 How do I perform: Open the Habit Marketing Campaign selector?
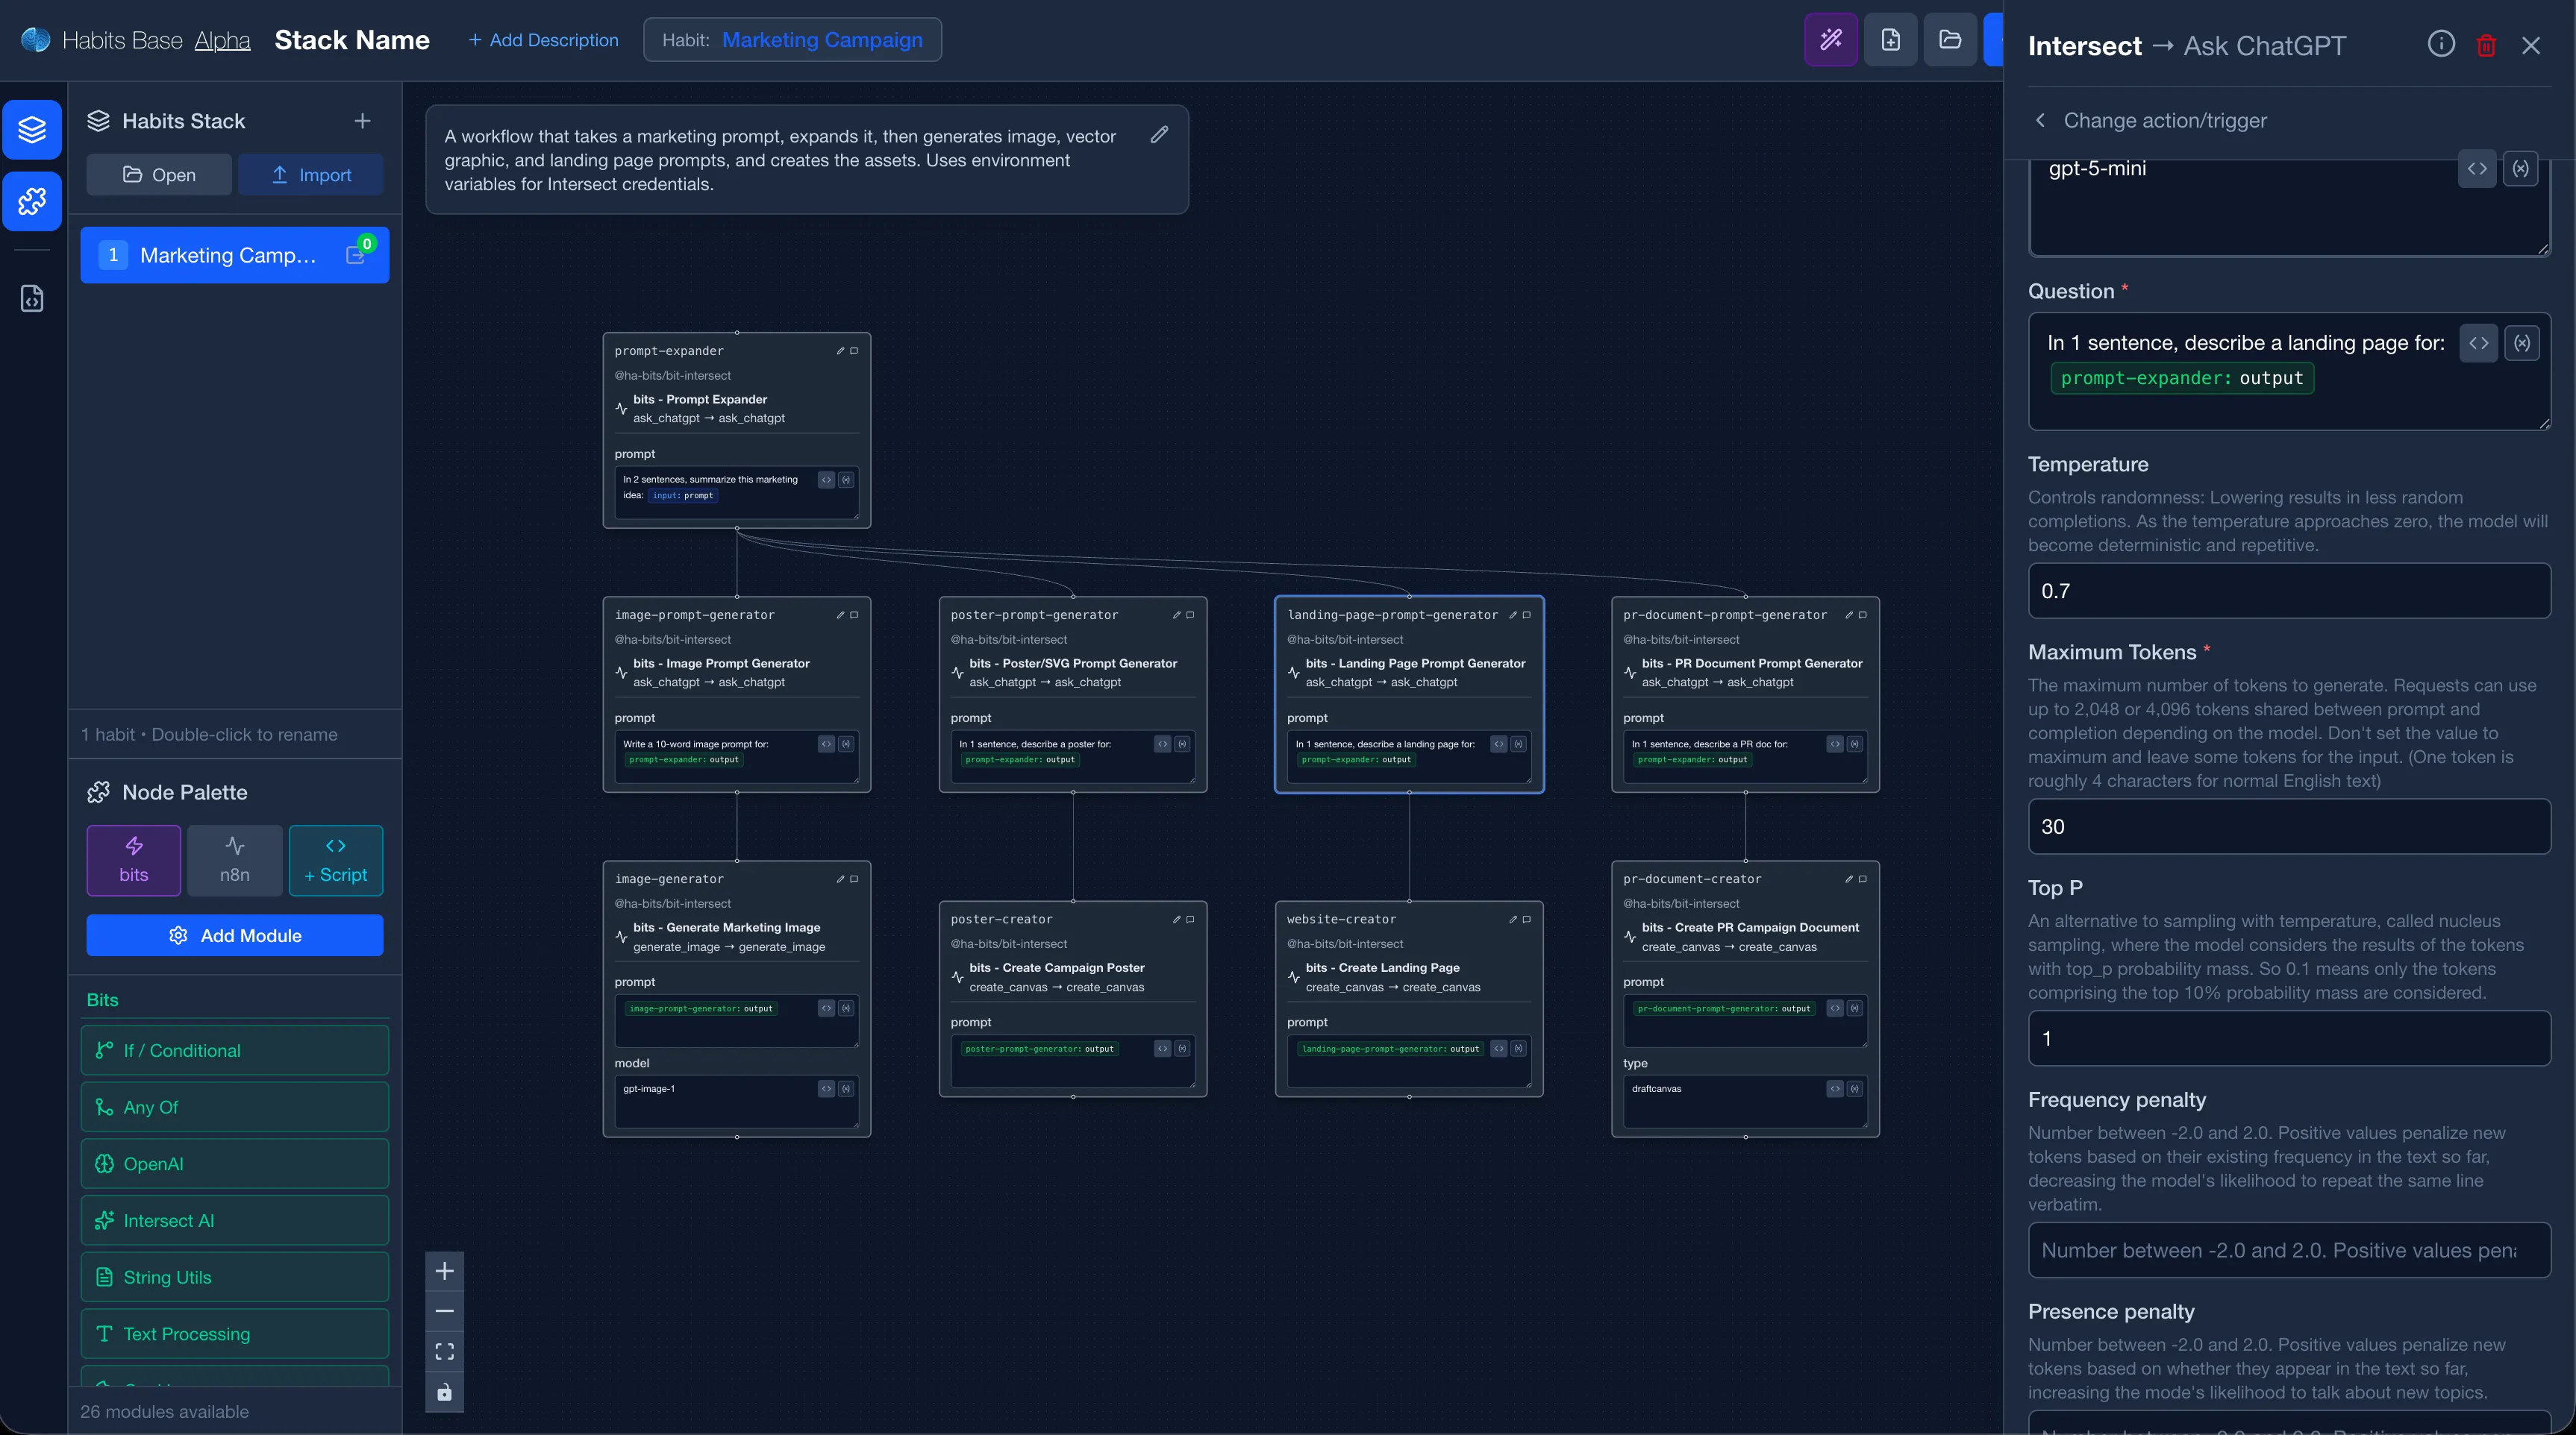[792, 40]
